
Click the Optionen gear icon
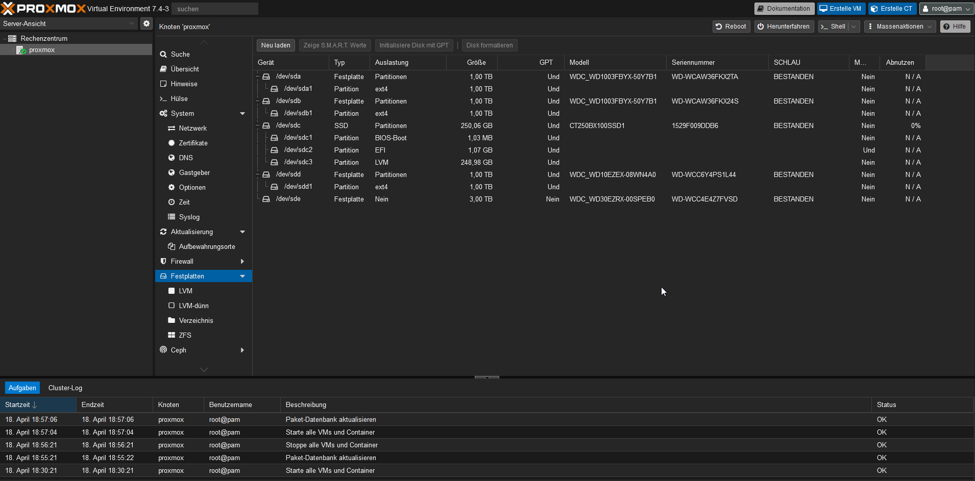[172, 187]
